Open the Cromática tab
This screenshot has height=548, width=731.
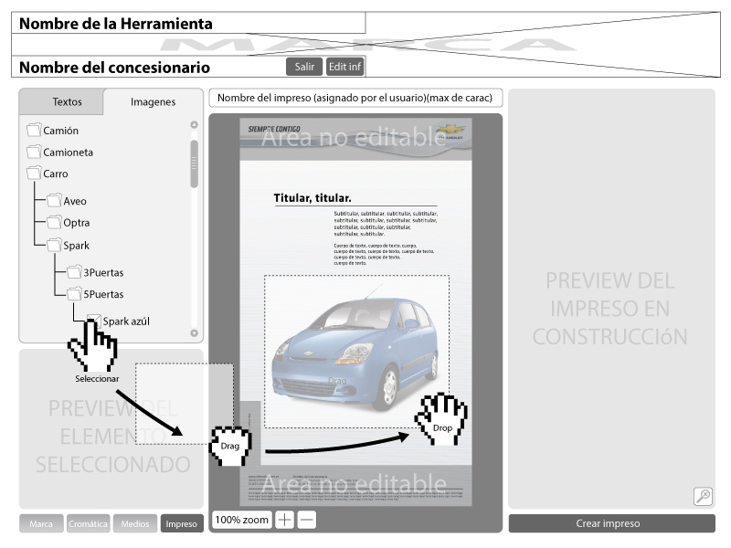88,523
